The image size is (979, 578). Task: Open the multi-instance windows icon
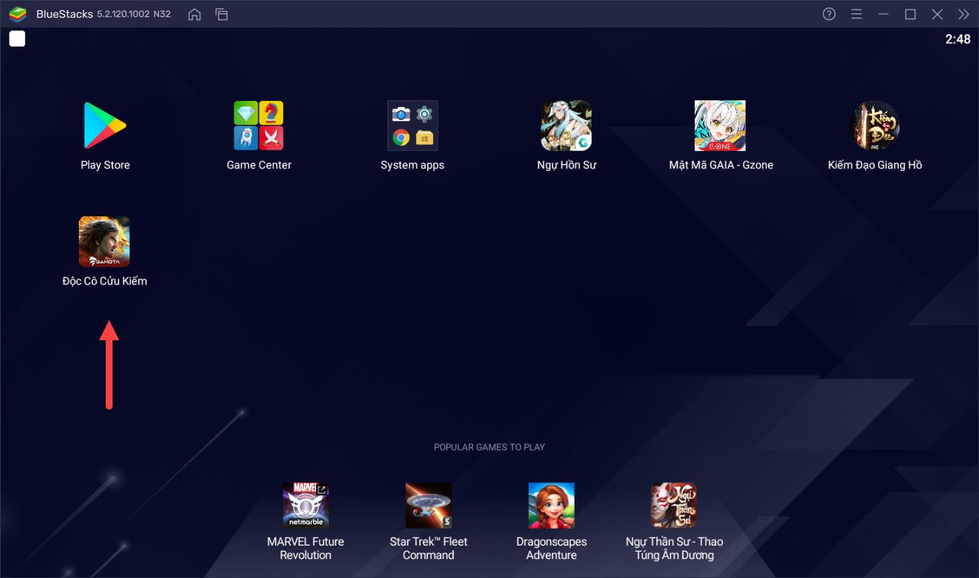[222, 14]
